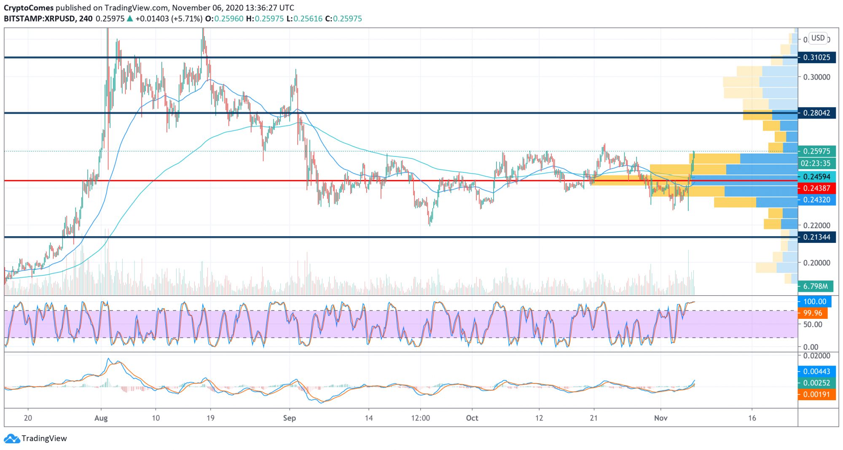Click the green up-triangle price change arrow
The image size is (843, 450).
point(131,19)
